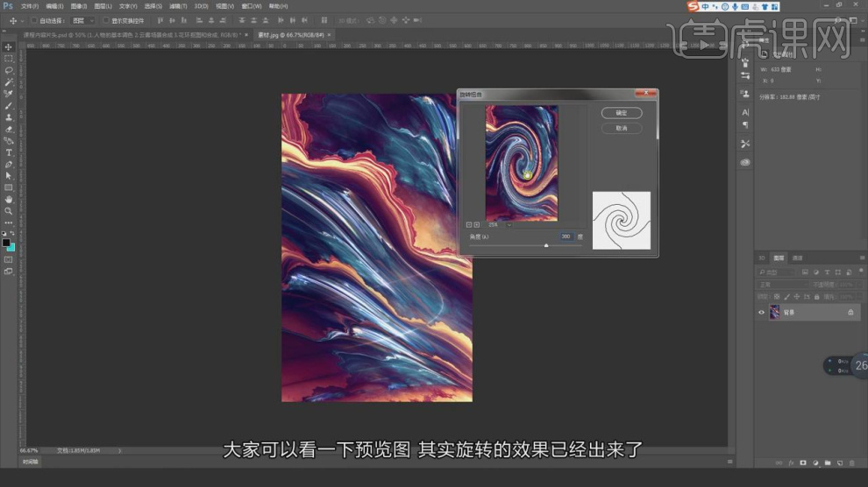This screenshot has height=487, width=868.
Task: Switch to the 通道 panel tab
Action: tap(797, 258)
